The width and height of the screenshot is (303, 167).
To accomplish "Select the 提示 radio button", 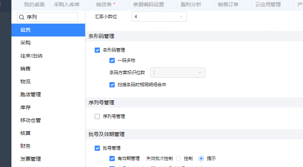I will (x=201, y=159).
